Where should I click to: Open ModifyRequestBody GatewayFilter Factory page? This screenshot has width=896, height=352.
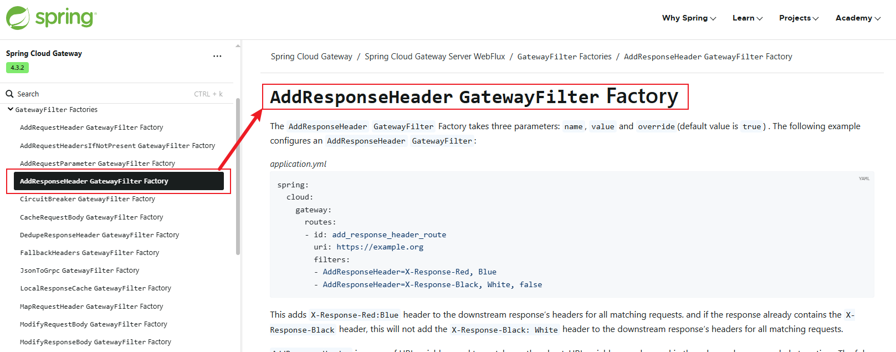(94, 324)
